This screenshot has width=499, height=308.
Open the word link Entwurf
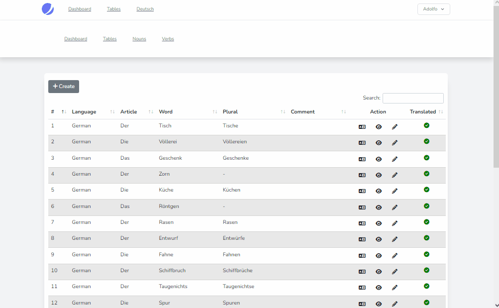[170, 238]
